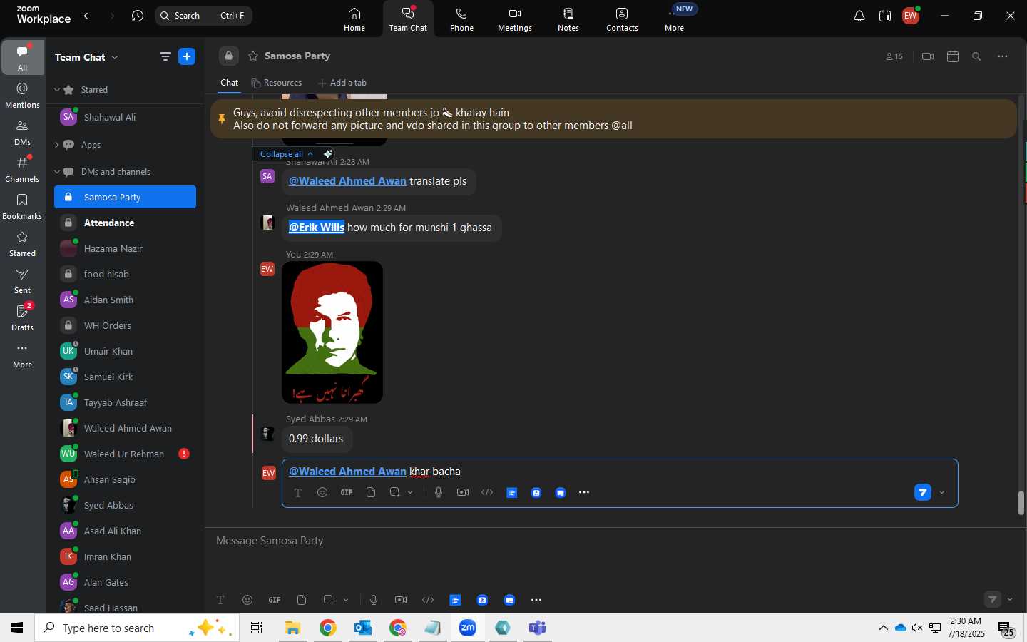Open the Contacts tab

pos(623,19)
